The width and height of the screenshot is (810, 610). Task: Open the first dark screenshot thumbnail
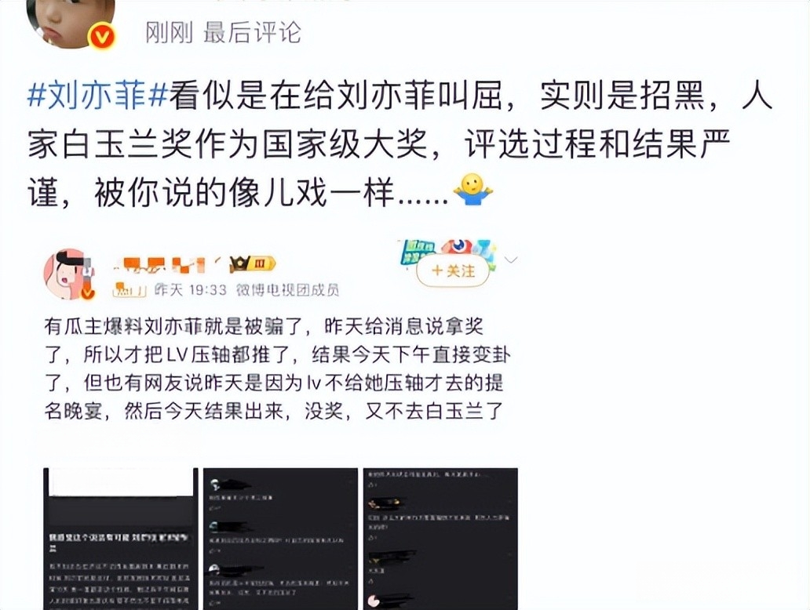(120, 539)
